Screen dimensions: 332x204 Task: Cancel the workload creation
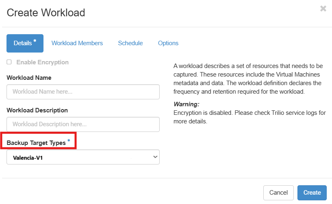point(278,193)
